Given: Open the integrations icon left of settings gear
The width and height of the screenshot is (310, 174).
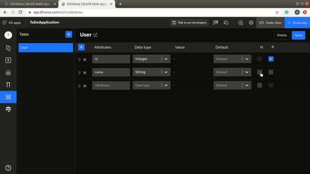Looking at the screenshot, I should (241, 23).
